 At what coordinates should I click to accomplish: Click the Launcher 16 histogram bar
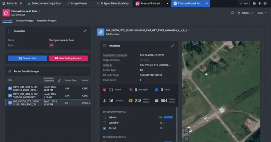pyautogui.click(x=164, y=123)
